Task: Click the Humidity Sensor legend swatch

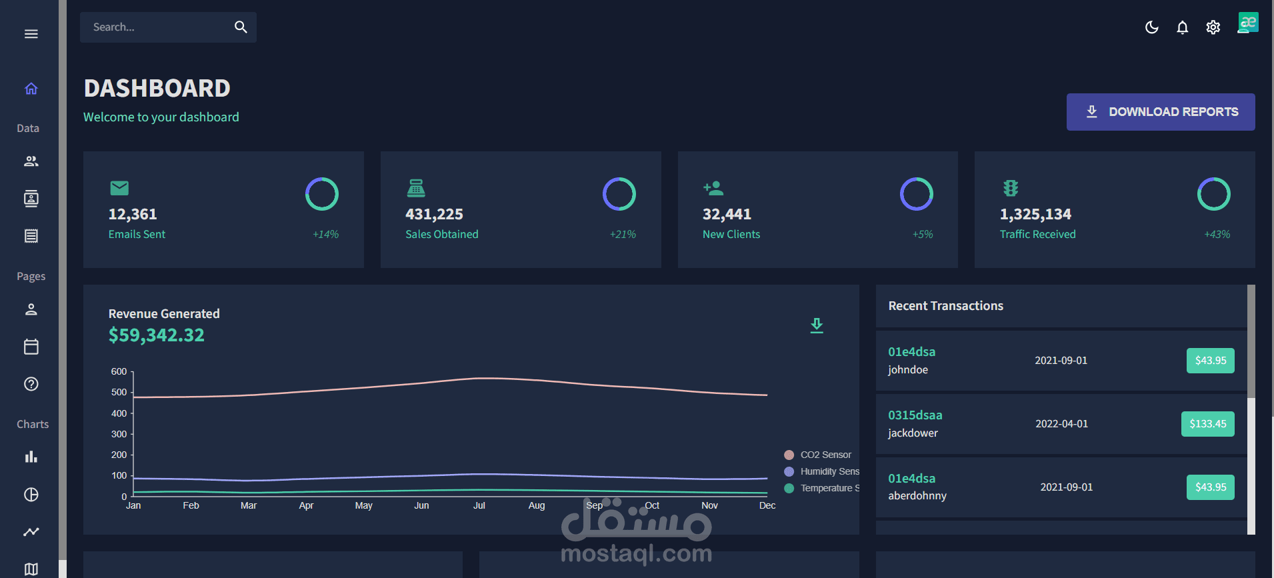Action: [789, 471]
